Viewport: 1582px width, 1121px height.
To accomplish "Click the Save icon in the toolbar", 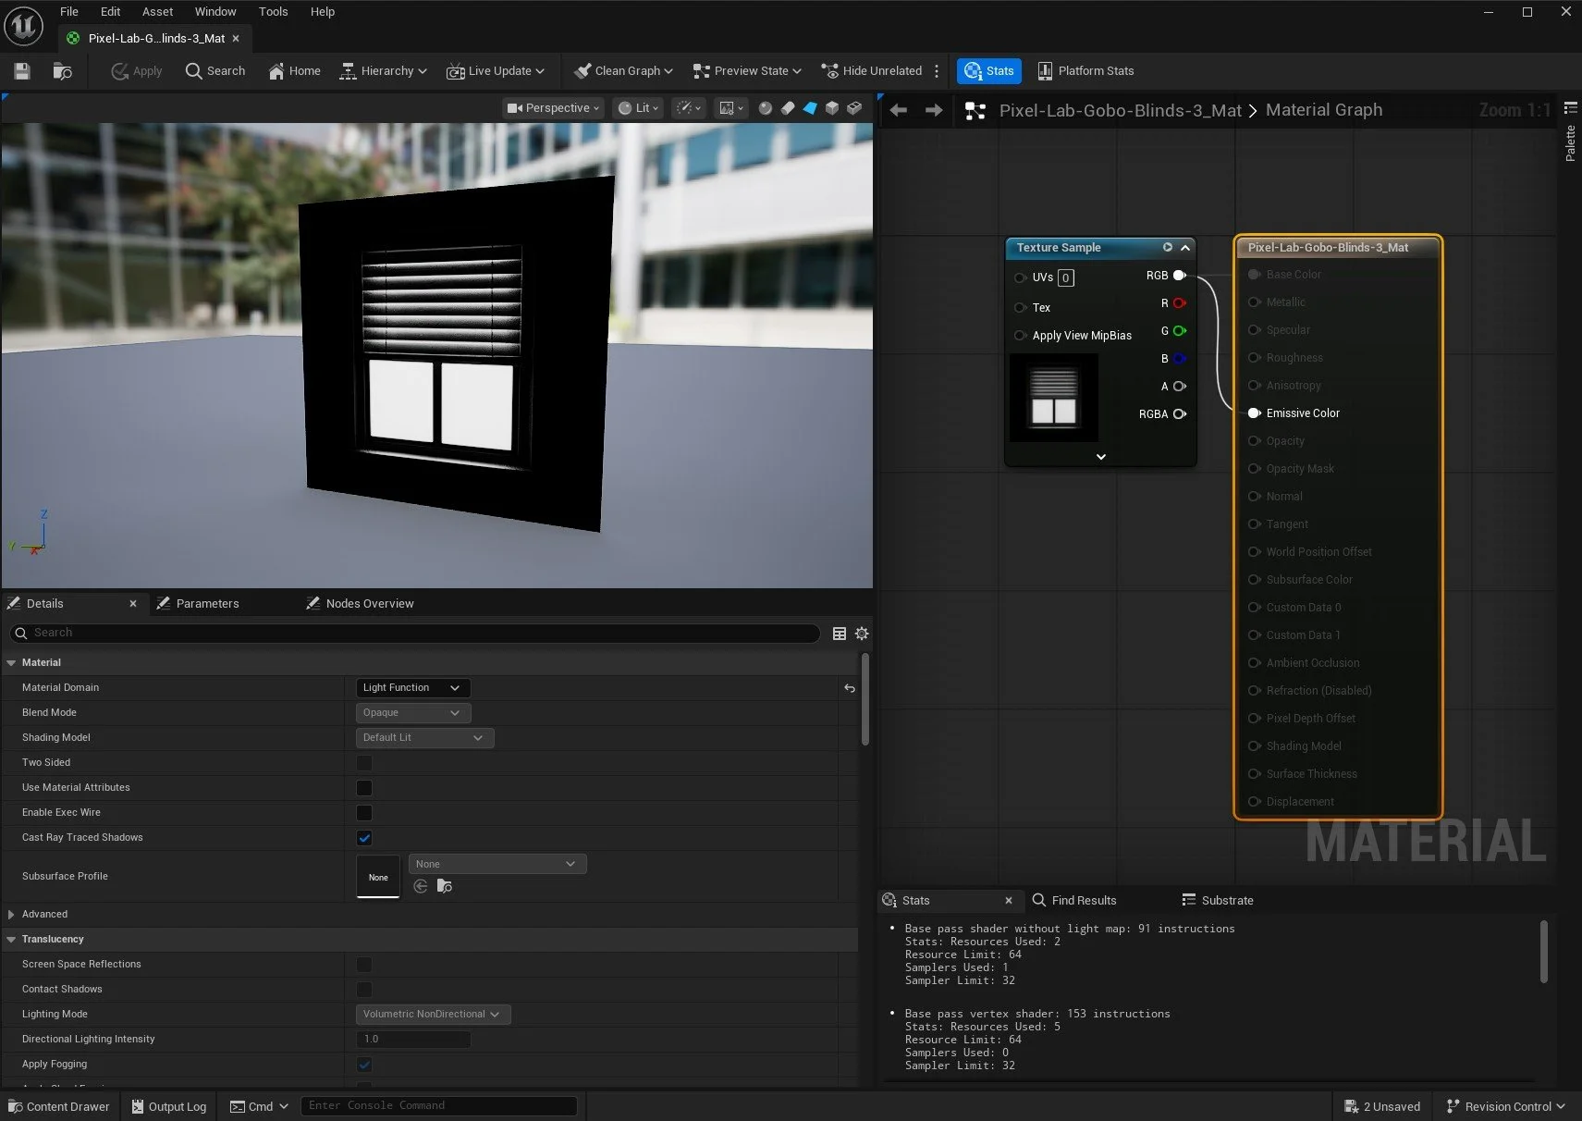I will tap(22, 71).
